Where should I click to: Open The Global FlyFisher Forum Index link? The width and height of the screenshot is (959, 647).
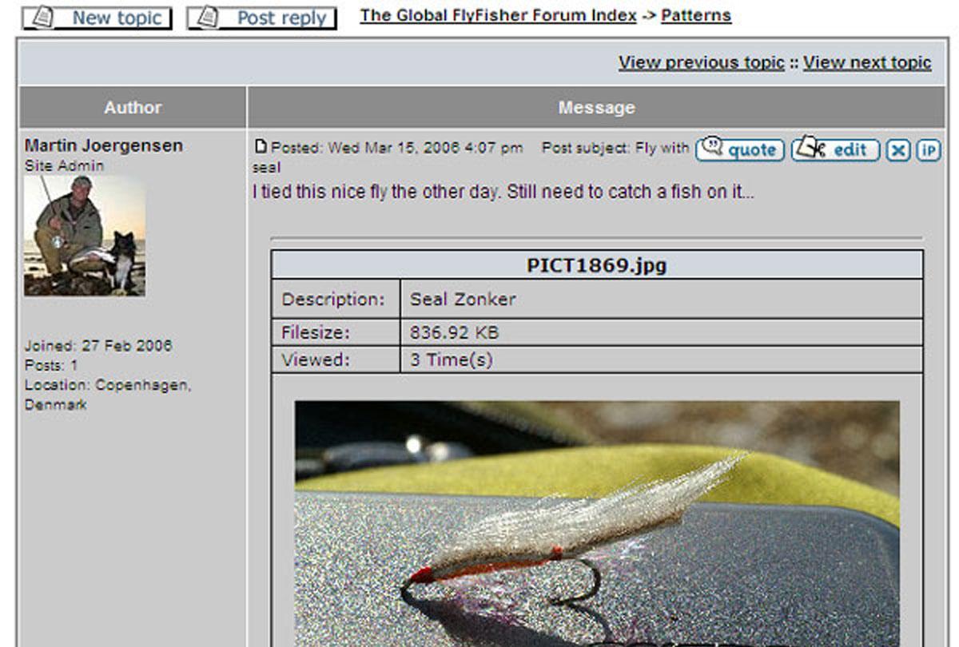pyautogui.click(x=498, y=15)
